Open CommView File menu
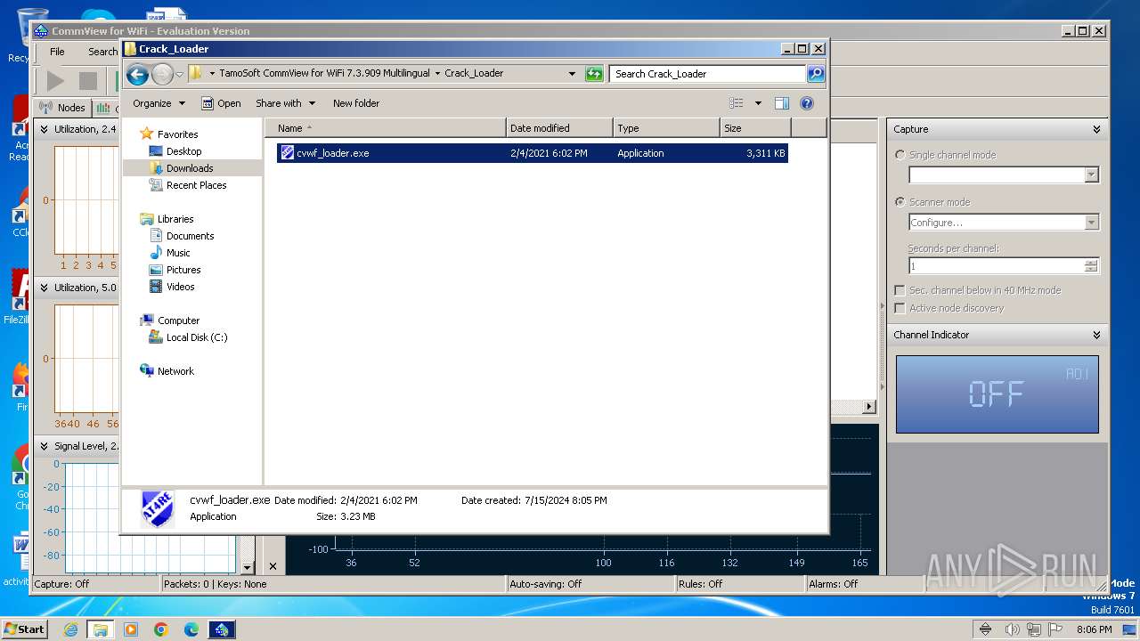The width and height of the screenshot is (1140, 641). coord(57,52)
